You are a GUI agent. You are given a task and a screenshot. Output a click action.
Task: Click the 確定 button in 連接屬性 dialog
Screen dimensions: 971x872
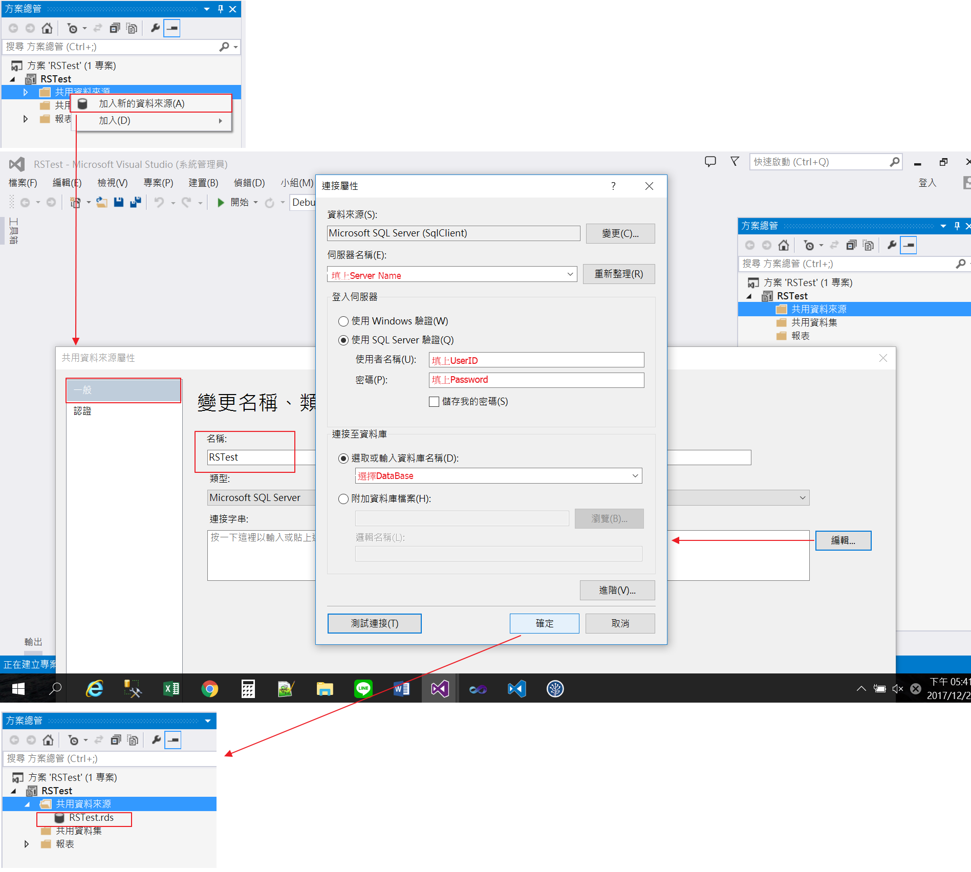click(x=545, y=624)
